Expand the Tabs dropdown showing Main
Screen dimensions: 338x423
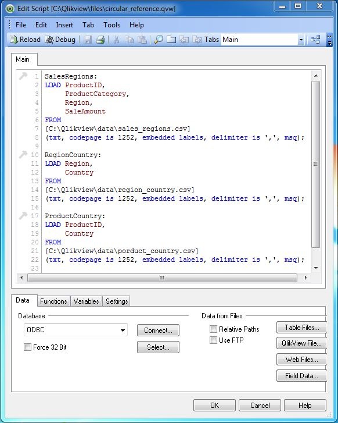[x=301, y=40]
